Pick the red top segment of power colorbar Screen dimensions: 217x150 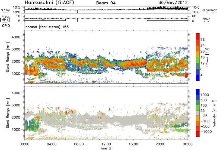coord(198,36)
